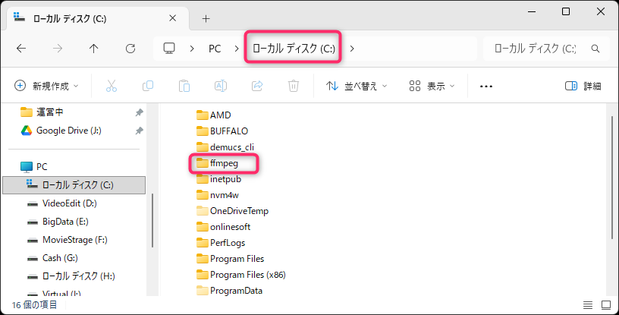Screen dimensions: 619x315
Task: Click the Rename icon in toolbar
Action: pos(221,86)
